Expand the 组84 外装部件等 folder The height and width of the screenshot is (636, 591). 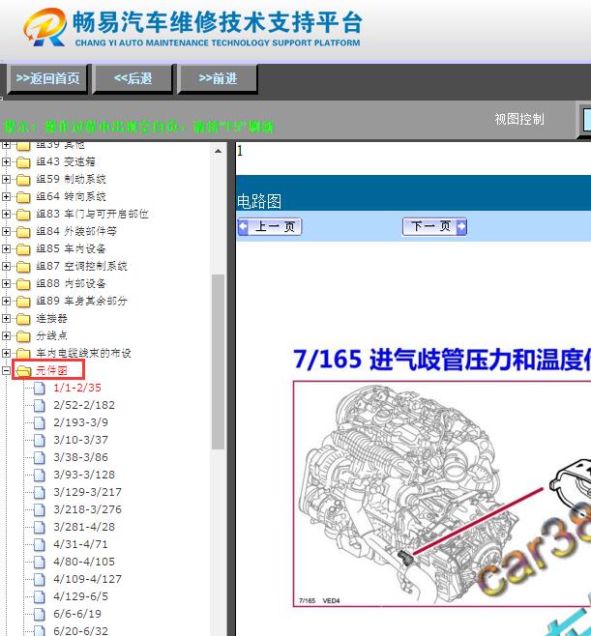point(6,232)
